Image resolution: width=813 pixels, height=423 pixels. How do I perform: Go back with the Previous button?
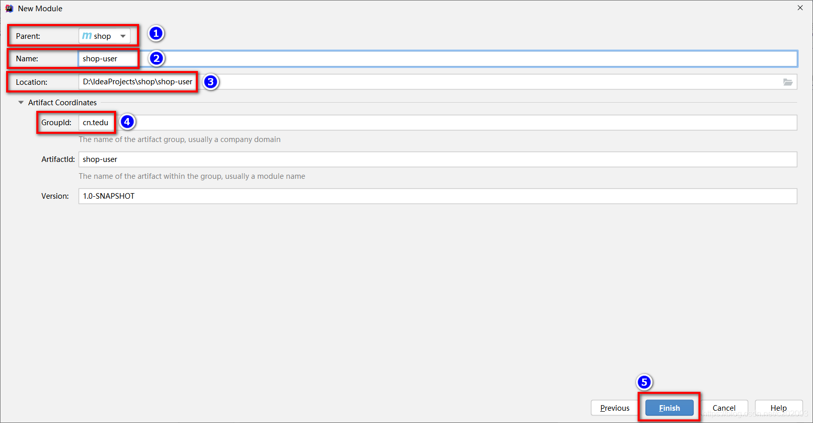tap(615, 408)
